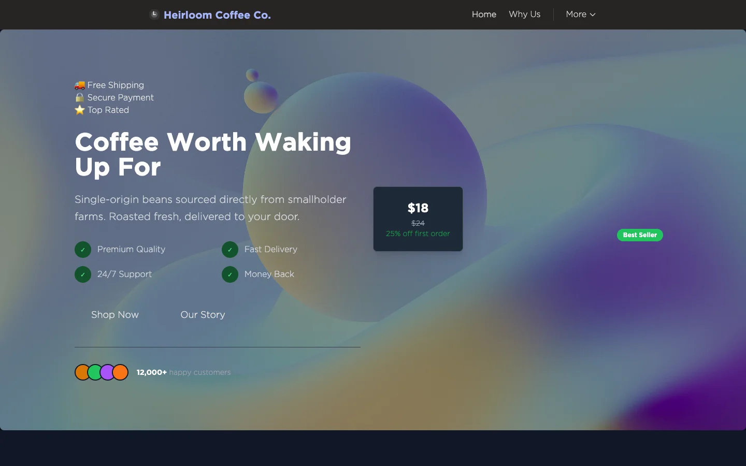This screenshot has width=746, height=466.
Task: Click the checkmark next to Money Back
Action: [x=229, y=274]
